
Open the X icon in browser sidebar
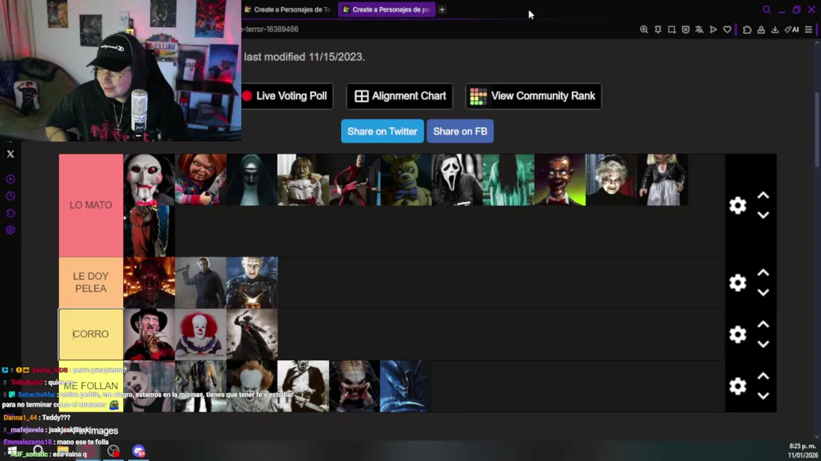[x=10, y=154]
